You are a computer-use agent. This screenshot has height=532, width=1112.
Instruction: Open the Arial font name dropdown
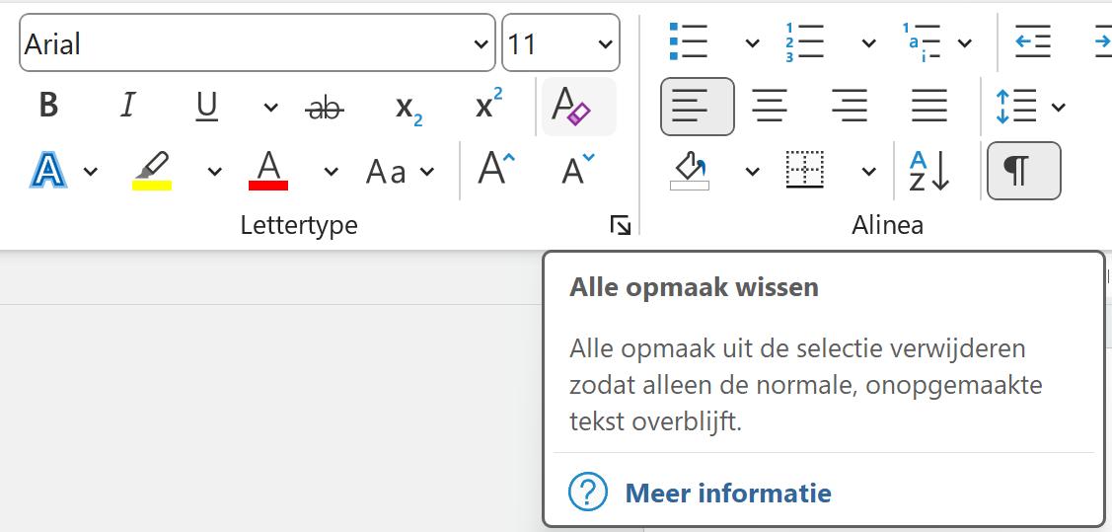pos(481,44)
